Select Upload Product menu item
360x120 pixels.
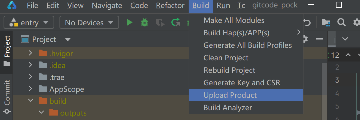click(230, 95)
